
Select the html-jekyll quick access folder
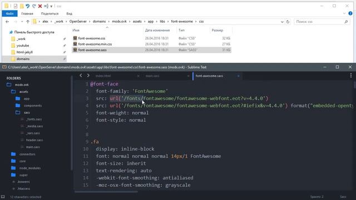point(24,52)
